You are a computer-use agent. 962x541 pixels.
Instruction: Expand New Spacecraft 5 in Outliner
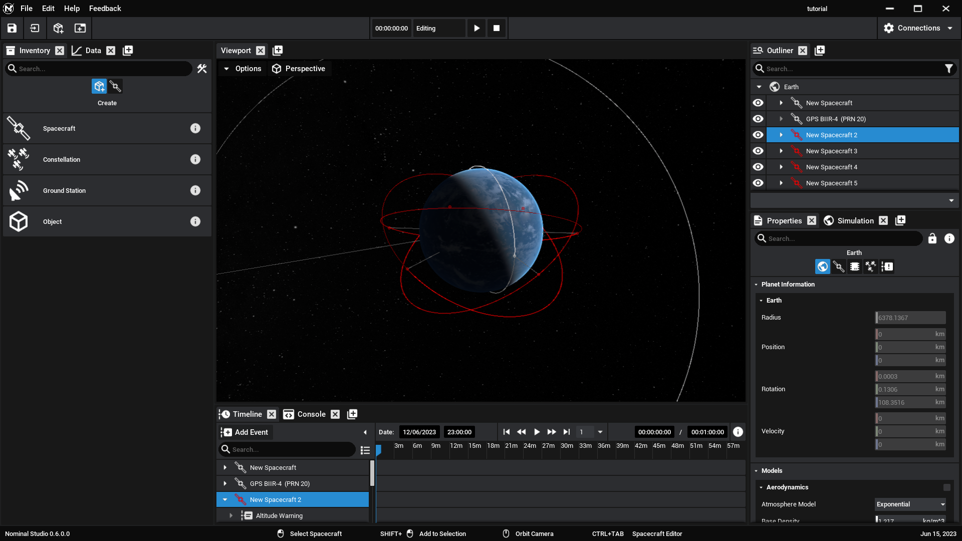click(781, 183)
